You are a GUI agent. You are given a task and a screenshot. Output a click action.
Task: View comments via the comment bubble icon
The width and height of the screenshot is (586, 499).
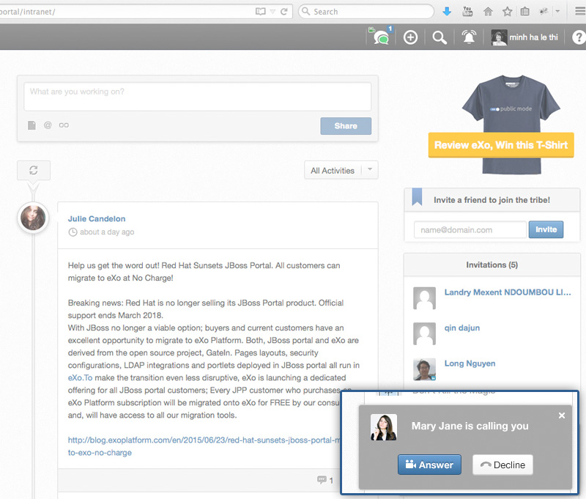pyautogui.click(x=322, y=479)
